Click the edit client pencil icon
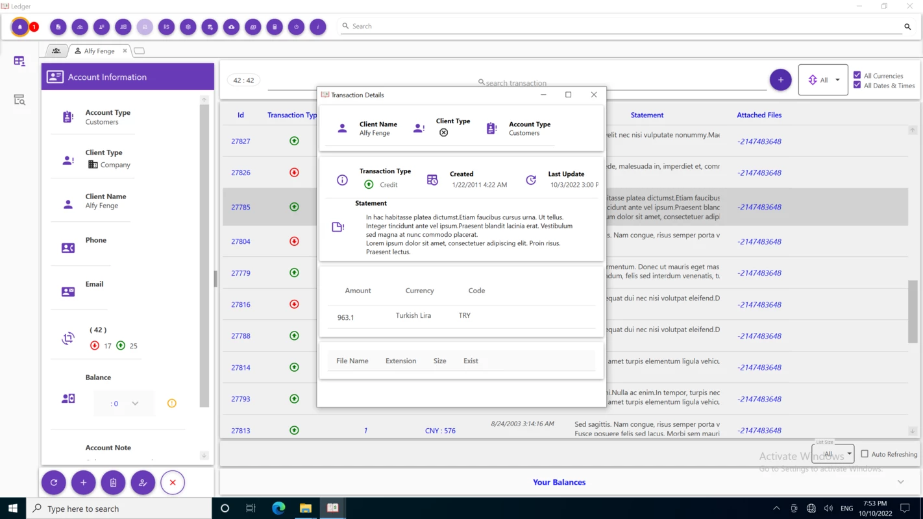923x519 pixels. (143, 483)
